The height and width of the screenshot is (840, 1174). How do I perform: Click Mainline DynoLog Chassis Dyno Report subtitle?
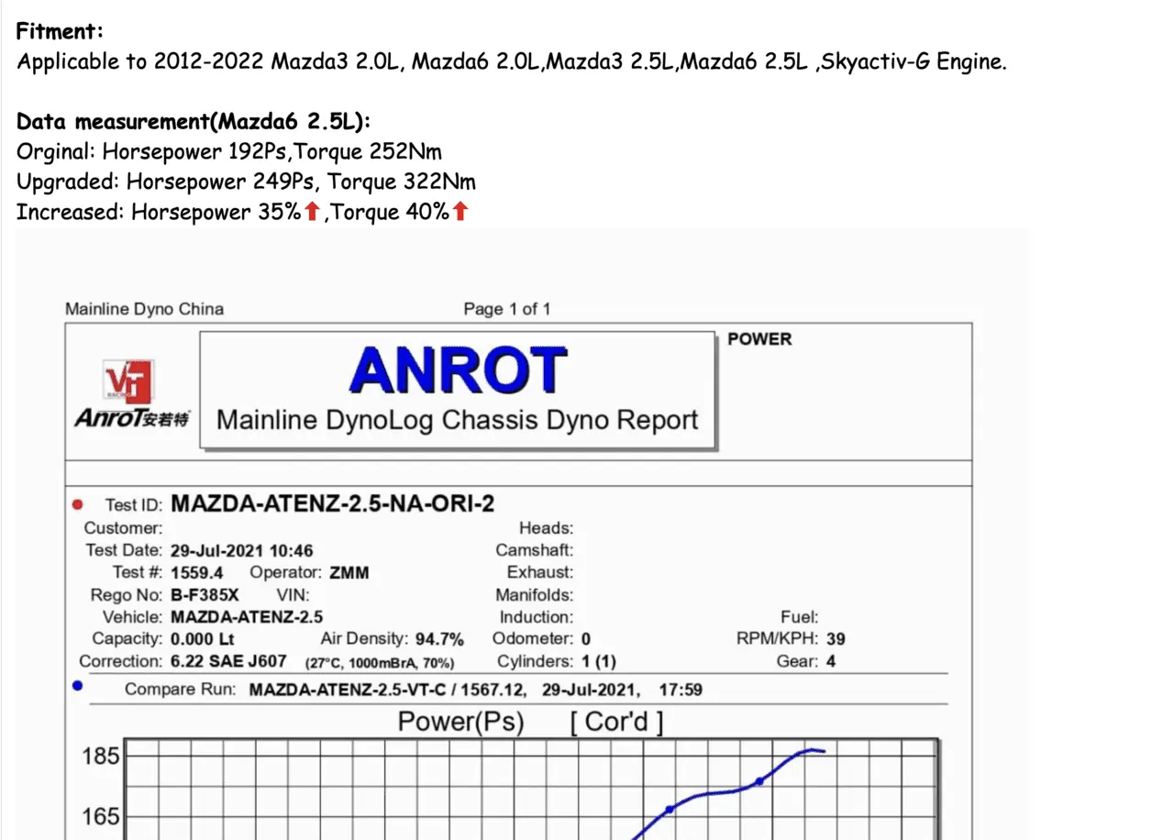point(457,420)
